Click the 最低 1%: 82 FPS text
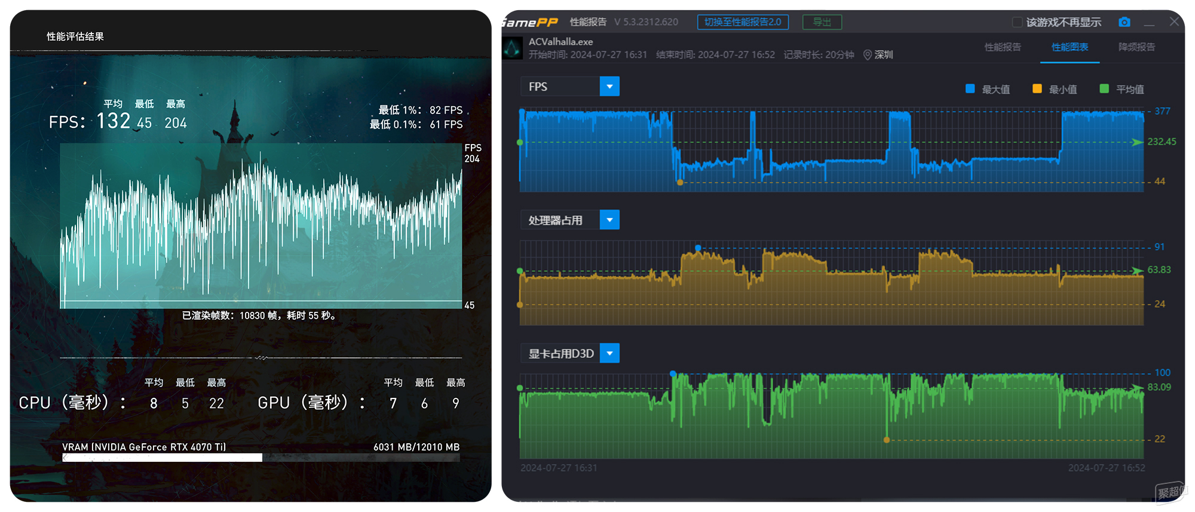Viewport: 1195px width, 512px height. tap(421, 110)
